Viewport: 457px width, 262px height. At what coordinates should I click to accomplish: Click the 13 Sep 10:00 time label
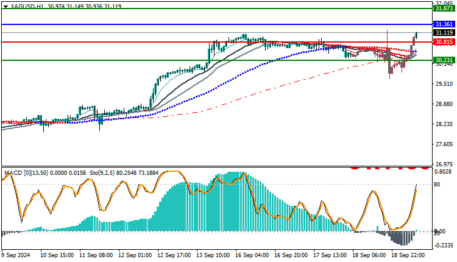point(213,255)
